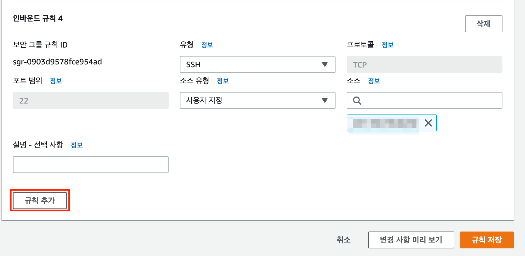Click the 규칙 추가 button
Screen dimensions: 525x256
pyautogui.click(x=40, y=200)
